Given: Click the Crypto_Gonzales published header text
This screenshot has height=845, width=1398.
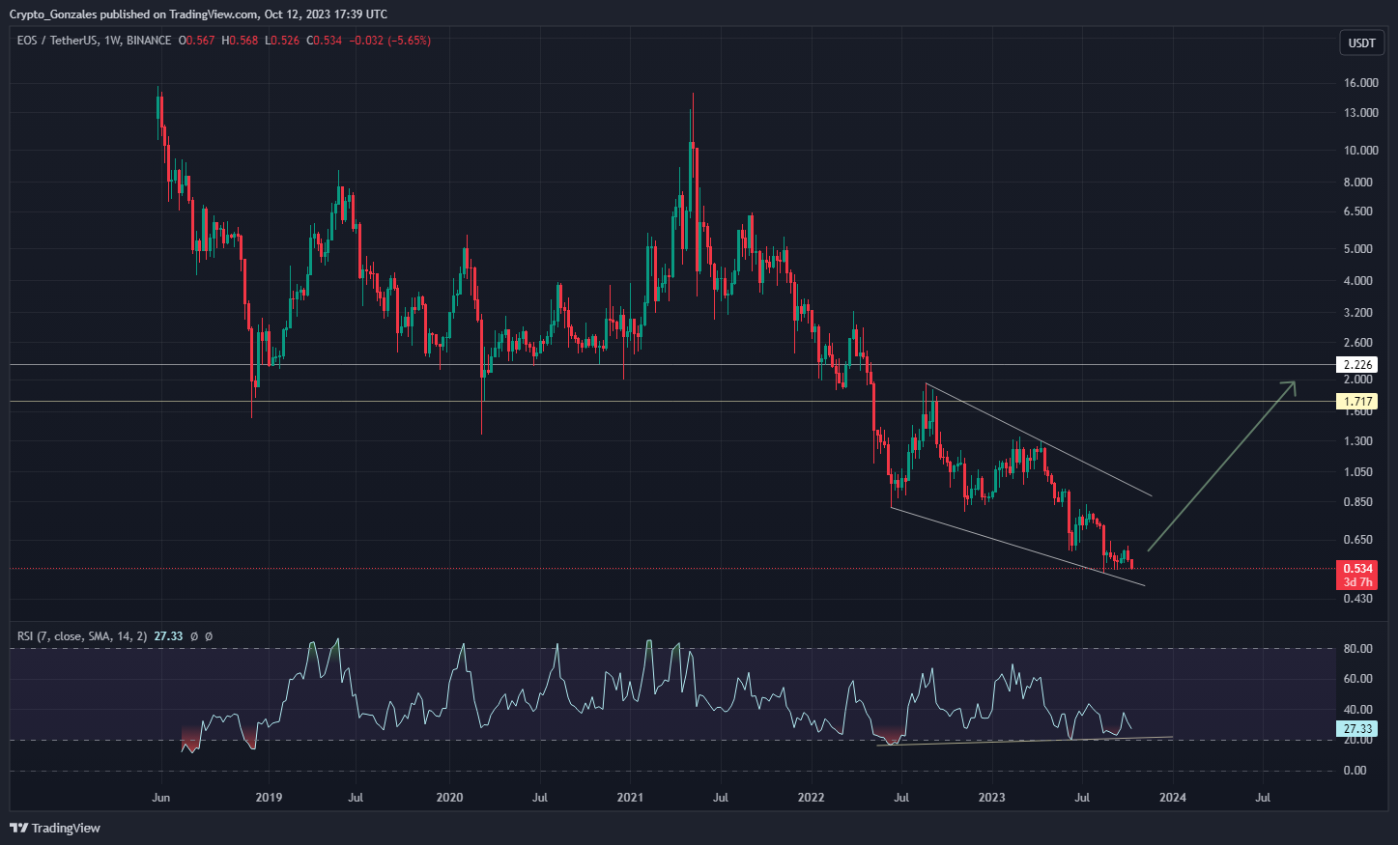Looking at the screenshot, I should click(x=198, y=14).
